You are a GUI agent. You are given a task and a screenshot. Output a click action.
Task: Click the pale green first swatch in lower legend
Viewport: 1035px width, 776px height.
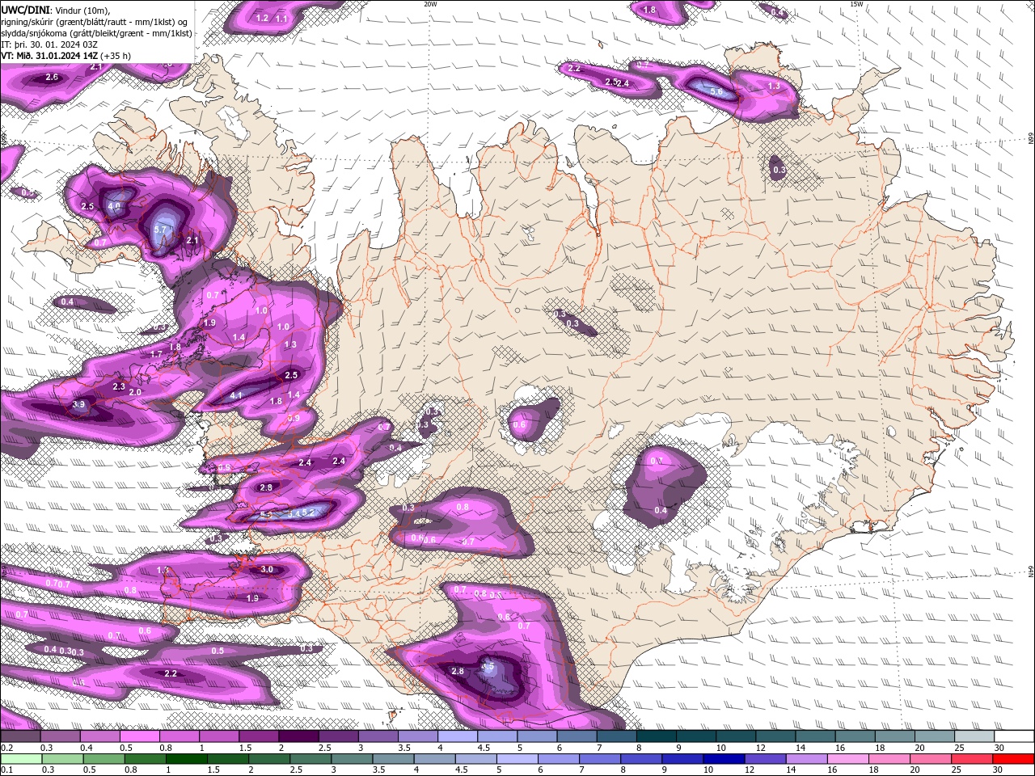[x=21, y=758]
